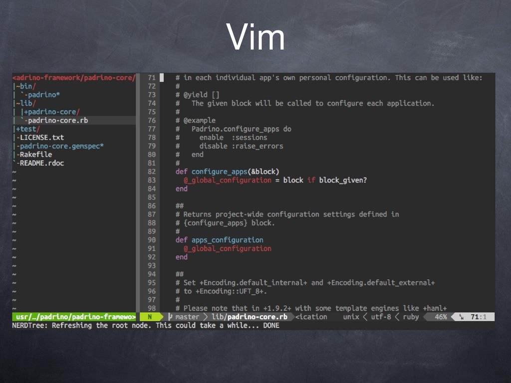Click the NERDTree root path adrino-framework/padrino-core/

tap(74, 78)
